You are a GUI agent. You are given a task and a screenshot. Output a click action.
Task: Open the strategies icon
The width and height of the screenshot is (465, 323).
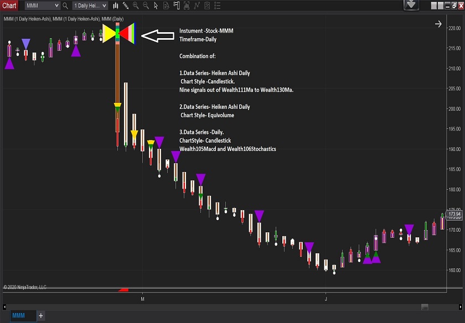206,6
